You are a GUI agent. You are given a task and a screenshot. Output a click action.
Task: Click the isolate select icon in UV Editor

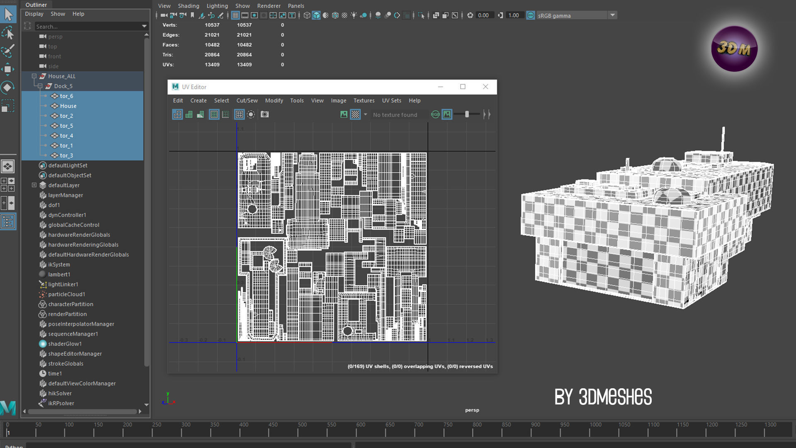point(251,114)
